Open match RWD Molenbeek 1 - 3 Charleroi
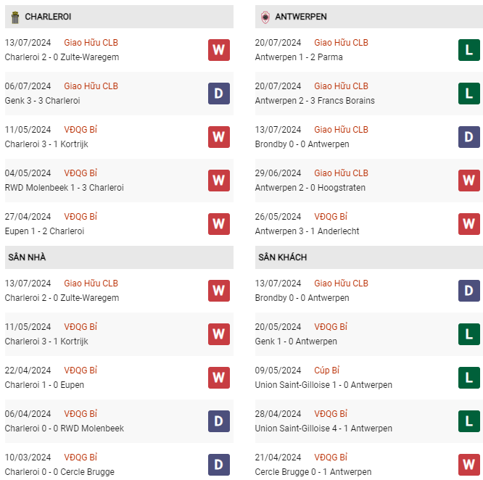The width and height of the screenshot is (483, 480). click(x=65, y=188)
